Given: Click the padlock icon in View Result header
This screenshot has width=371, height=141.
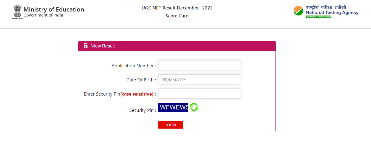Looking at the screenshot, I should point(85,46).
